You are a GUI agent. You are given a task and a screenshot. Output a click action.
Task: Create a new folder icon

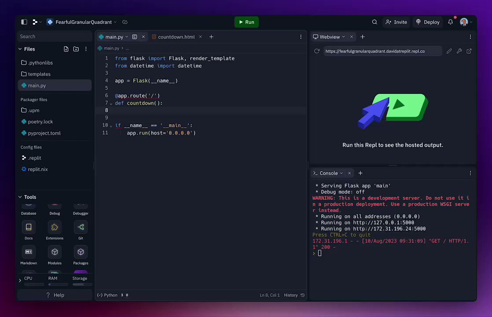pyautogui.click(x=76, y=49)
